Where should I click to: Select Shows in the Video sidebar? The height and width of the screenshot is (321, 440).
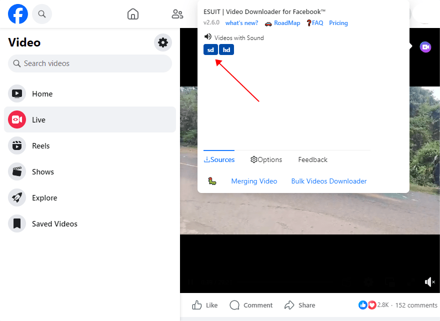[90, 171]
